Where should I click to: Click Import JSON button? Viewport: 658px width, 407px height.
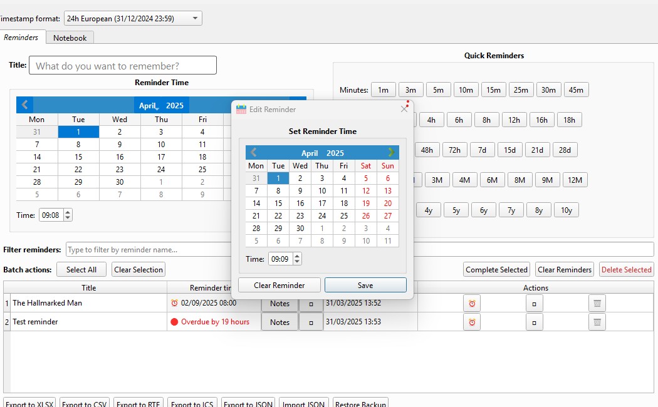click(x=303, y=403)
